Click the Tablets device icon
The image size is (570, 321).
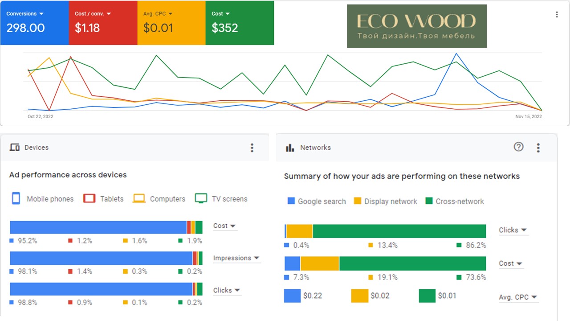pos(89,198)
